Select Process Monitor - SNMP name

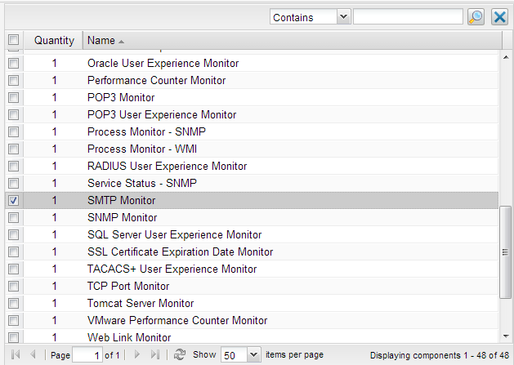pyautogui.click(x=146, y=131)
